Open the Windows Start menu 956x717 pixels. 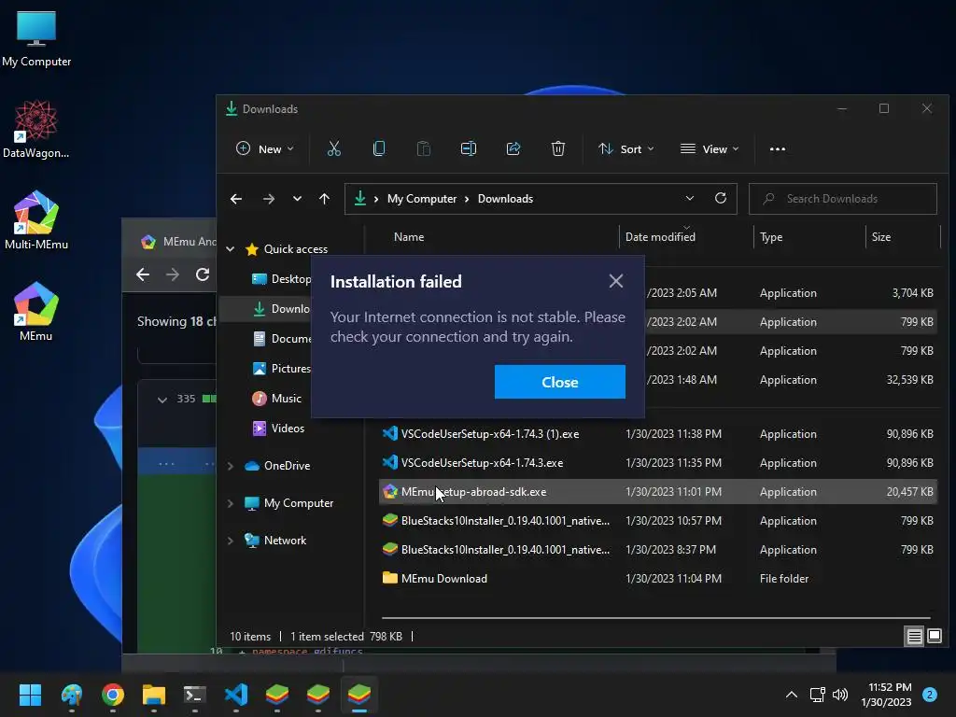[x=30, y=695]
